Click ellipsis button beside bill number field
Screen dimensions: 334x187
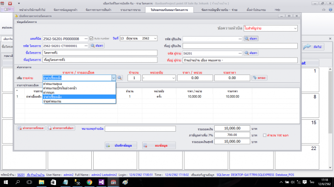(86, 38)
